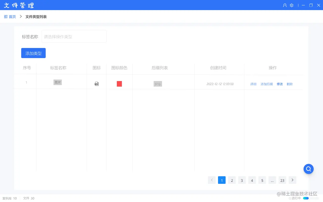Open the settings gear icon

(x=292, y=5)
